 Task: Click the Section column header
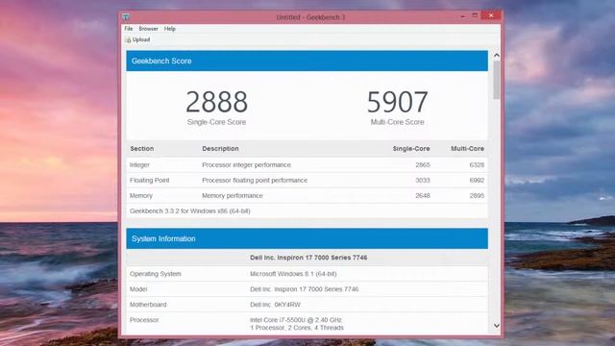pyautogui.click(x=142, y=149)
